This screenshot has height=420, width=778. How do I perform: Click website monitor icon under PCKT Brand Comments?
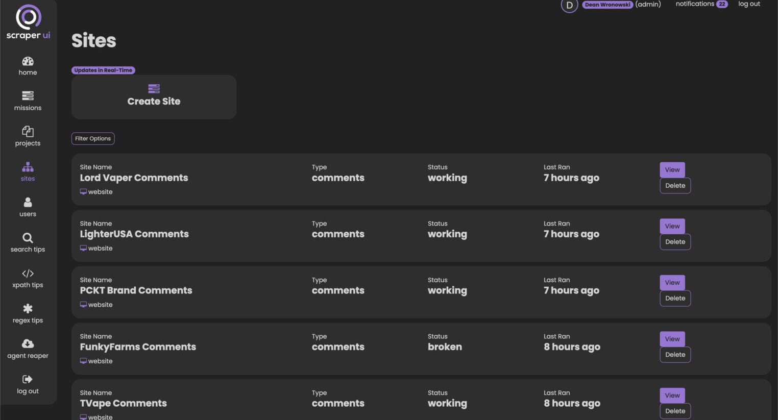coord(83,305)
